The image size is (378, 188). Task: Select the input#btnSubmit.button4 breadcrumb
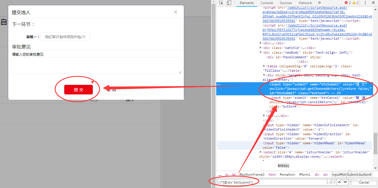coord(352,175)
